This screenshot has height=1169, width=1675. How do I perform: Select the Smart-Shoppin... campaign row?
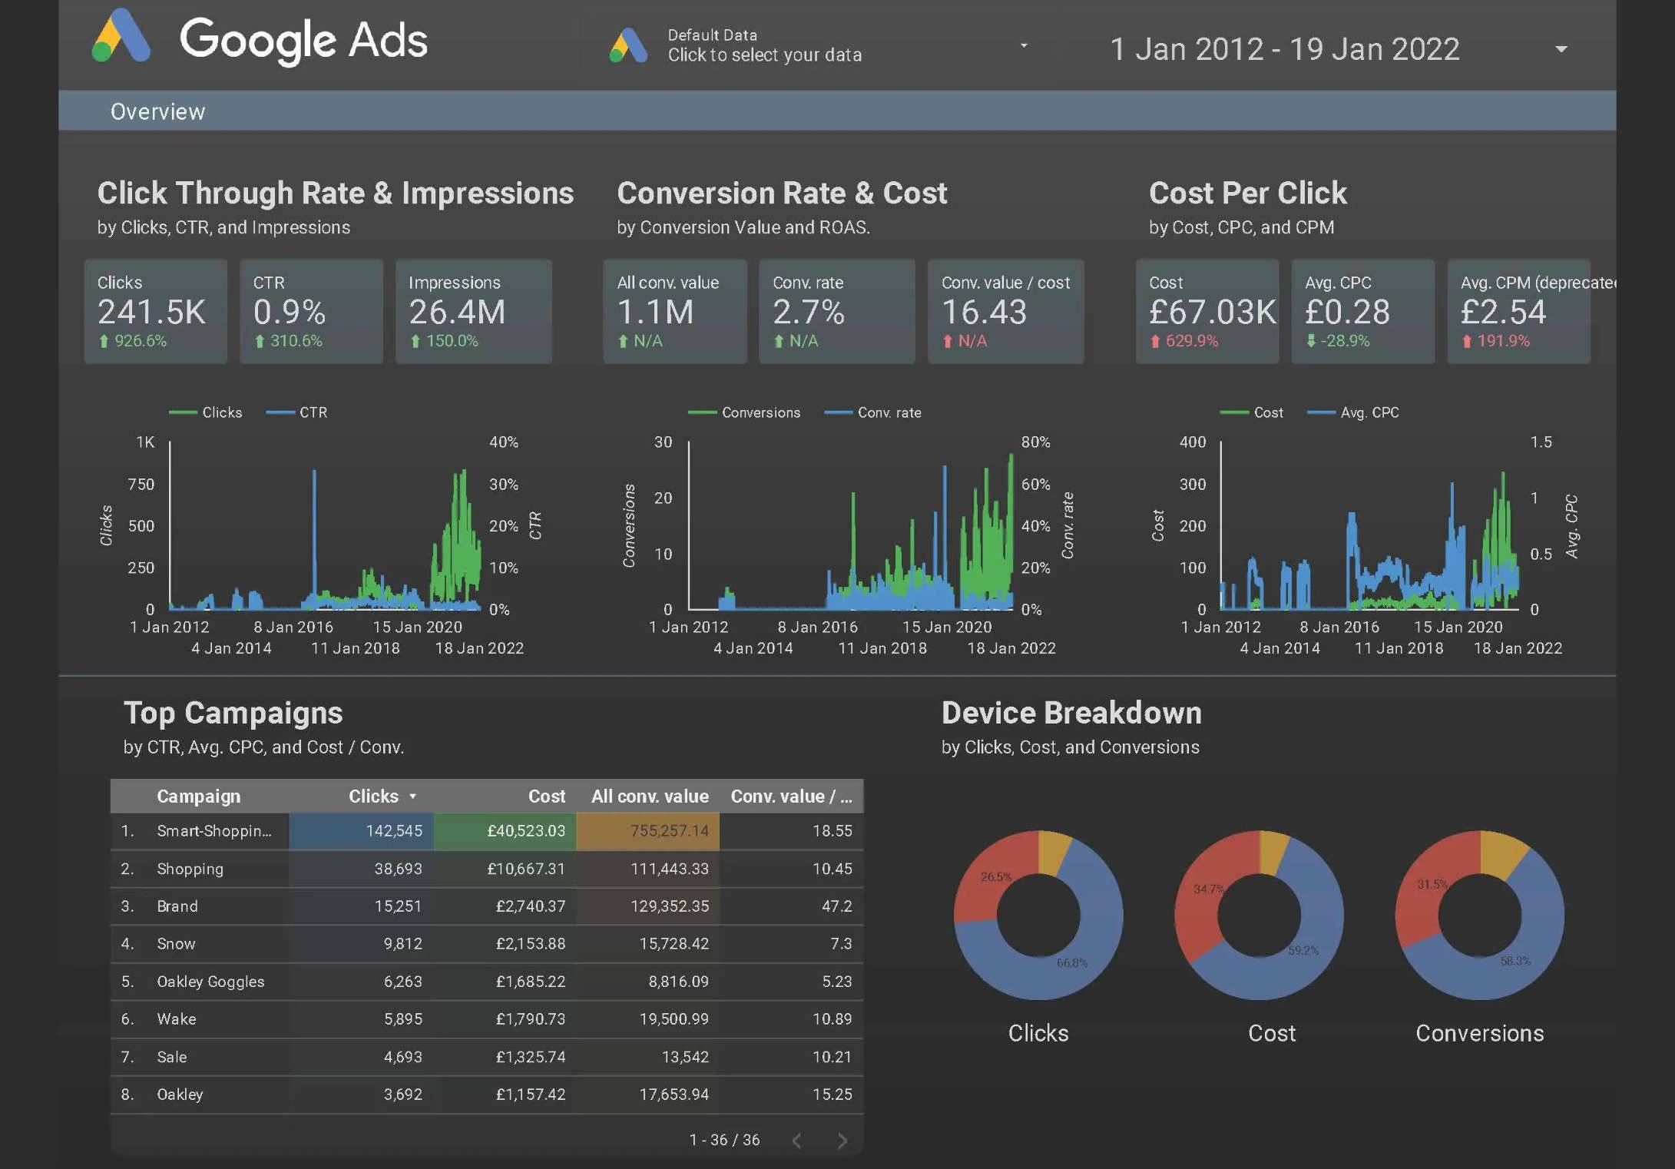[487, 831]
